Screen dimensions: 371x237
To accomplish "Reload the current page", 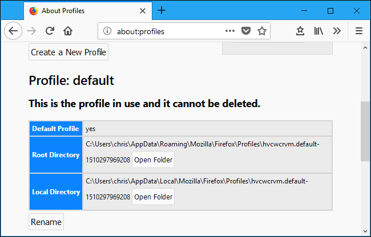I will (50, 31).
